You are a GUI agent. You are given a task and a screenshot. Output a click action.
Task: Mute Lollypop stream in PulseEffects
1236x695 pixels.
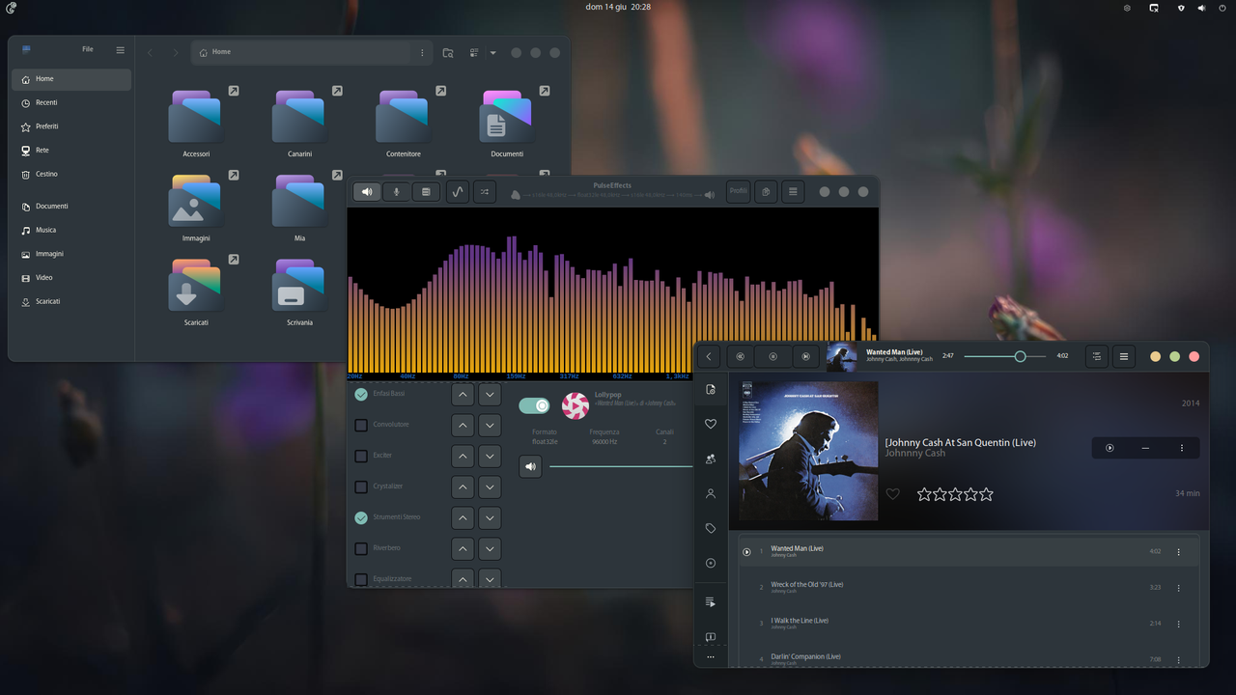530,467
